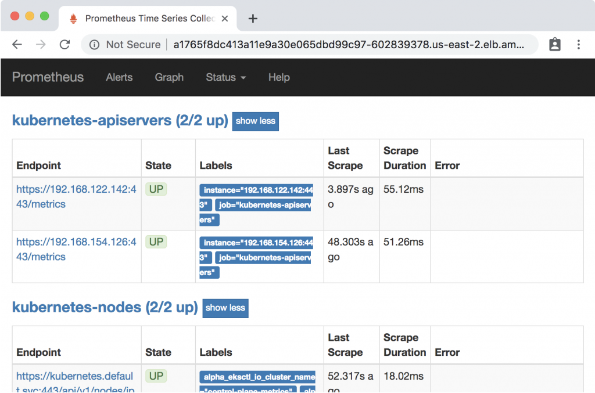Open the profile clipboard icon in toolbar
Screen dimensions: 595x393
pyautogui.click(x=555, y=44)
